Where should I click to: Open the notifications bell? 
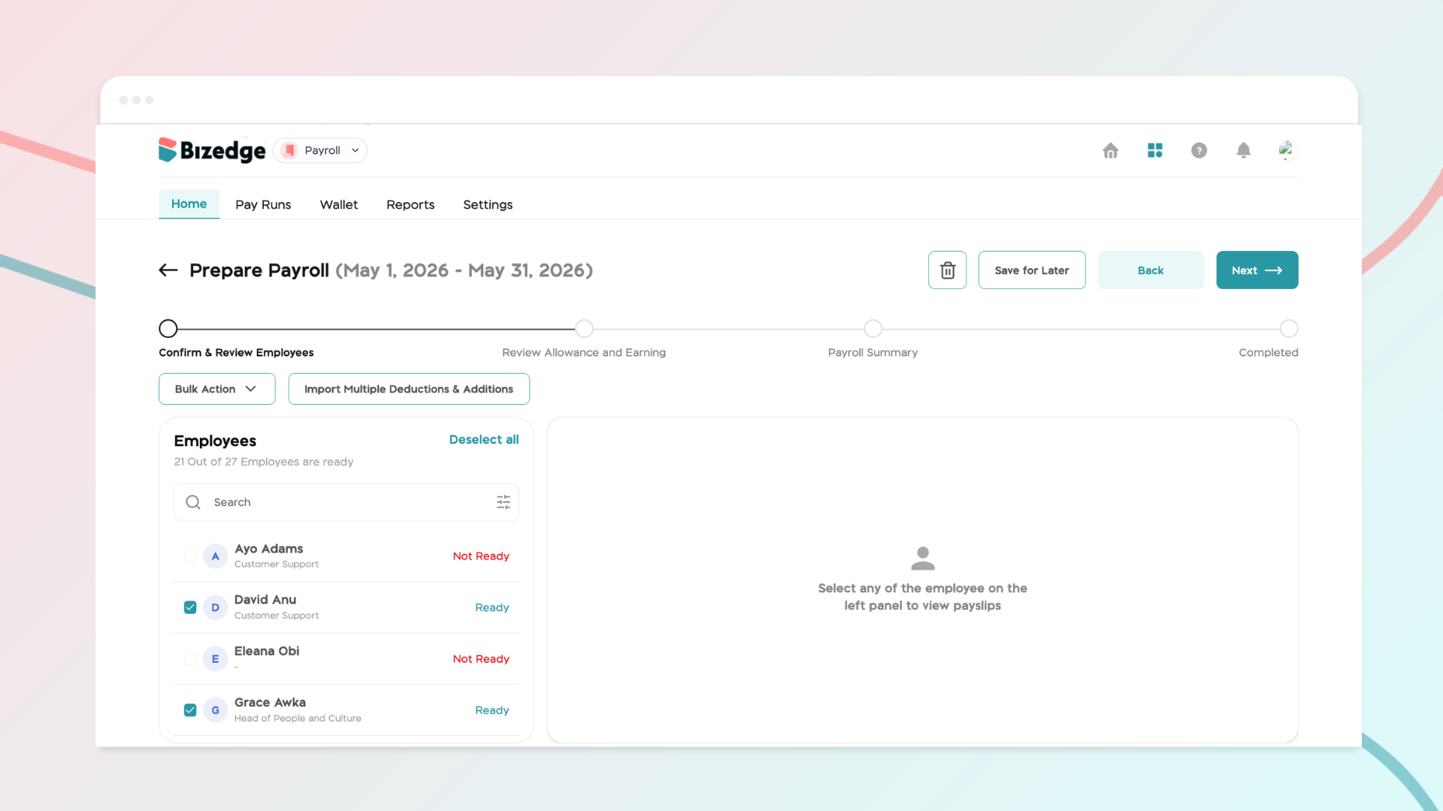(1244, 150)
